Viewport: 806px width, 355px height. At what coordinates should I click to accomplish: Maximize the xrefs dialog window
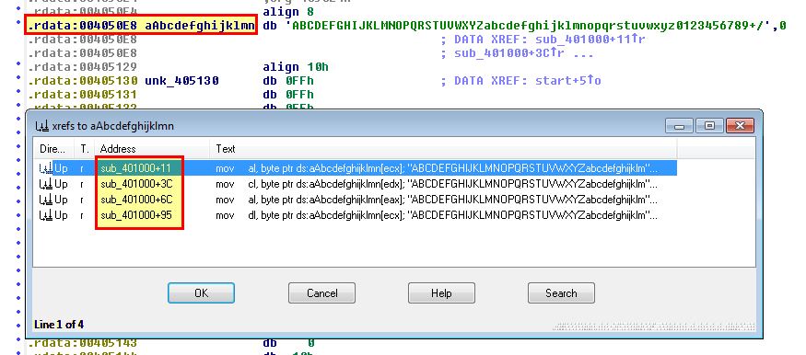[710, 125]
